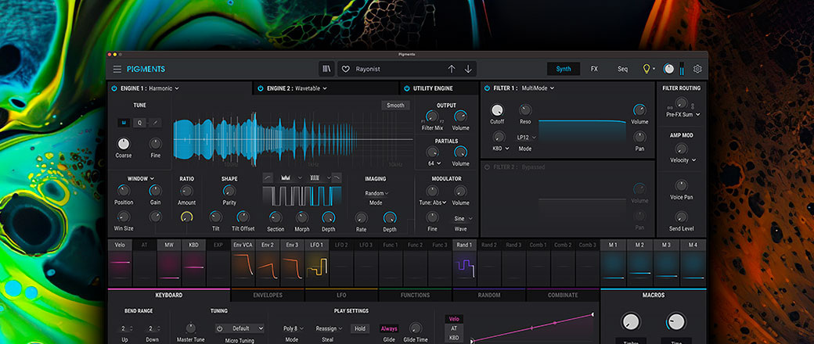Open the modulator Sine wave dropdown
This screenshot has height=344, width=814.
click(463, 218)
